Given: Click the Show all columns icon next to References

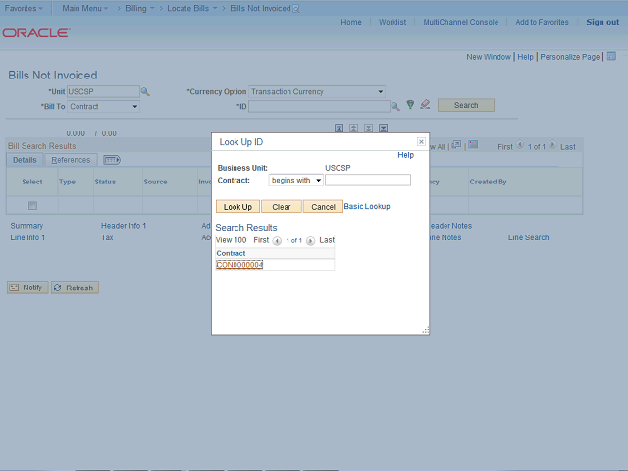Looking at the screenshot, I should coord(112,160).
